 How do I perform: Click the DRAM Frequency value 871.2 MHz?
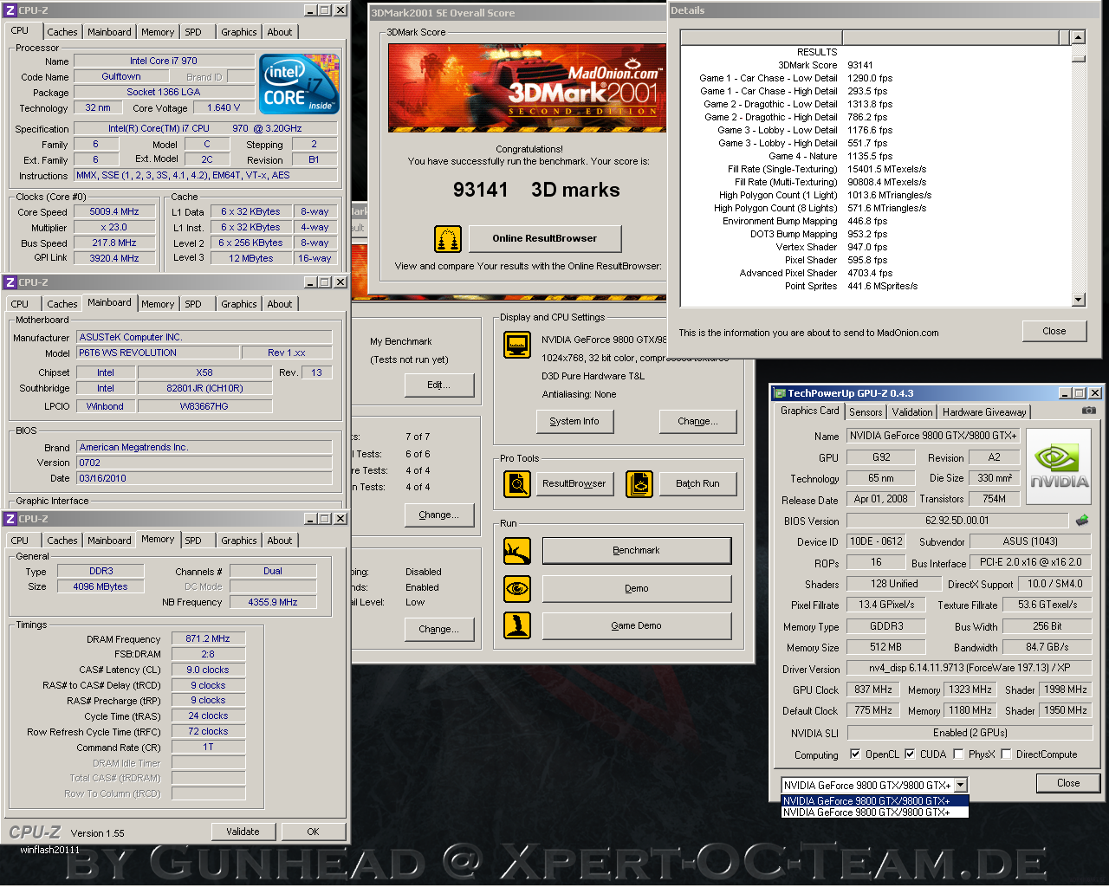coord(208,638)
